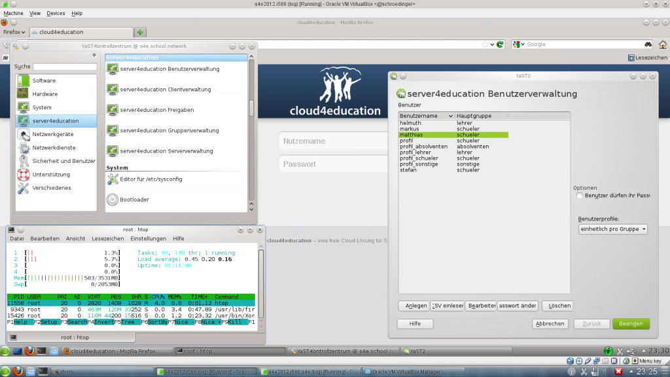Open Netzwerkgeräte category in YaST

[x=56, y=134]
